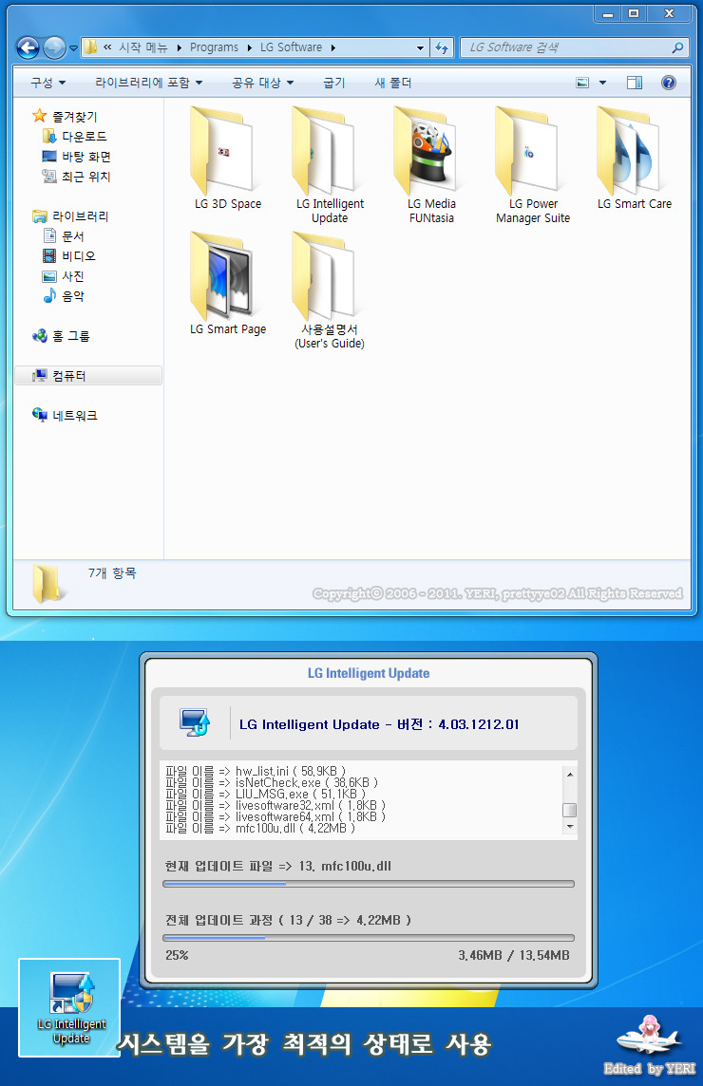Select 컴퓨터 in the navigation pane
This screenshot has height=1086, width=703.
pyautogui.click(x=88, y=375)
